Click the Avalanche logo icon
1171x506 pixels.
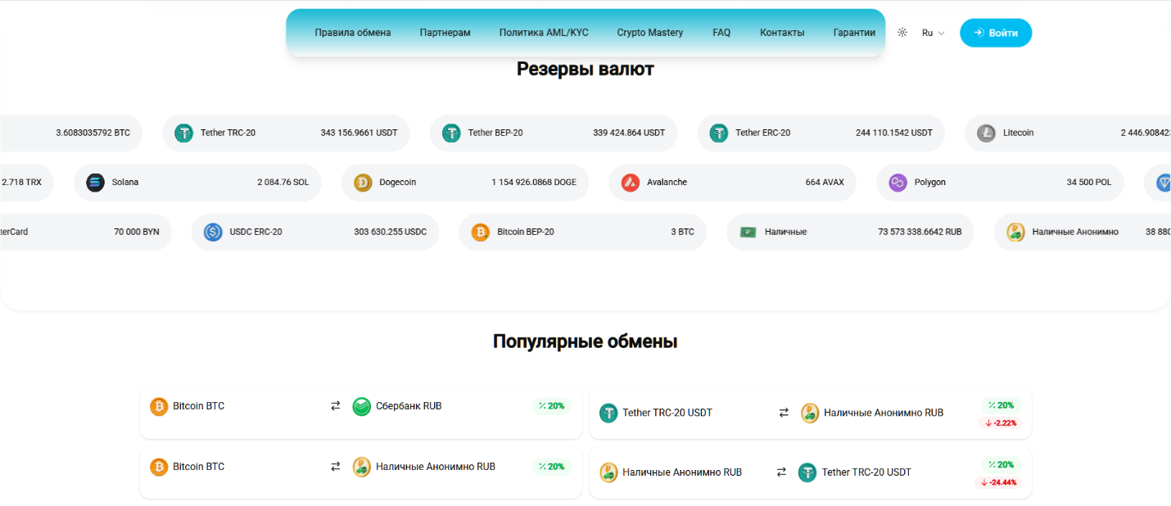tap(631, 183)
